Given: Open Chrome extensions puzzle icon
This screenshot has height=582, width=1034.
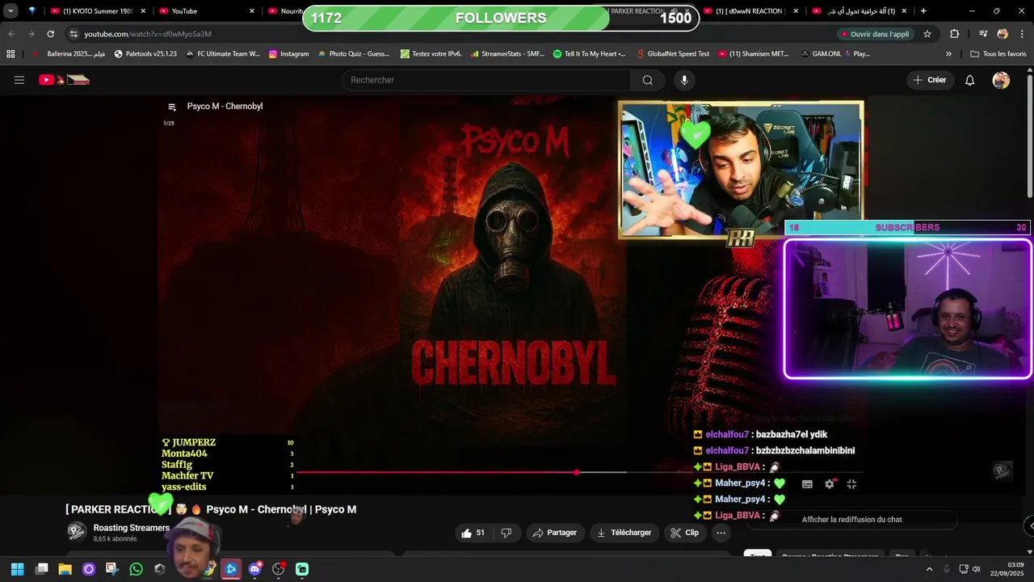Looking at the screenshot, I should 955,34.
